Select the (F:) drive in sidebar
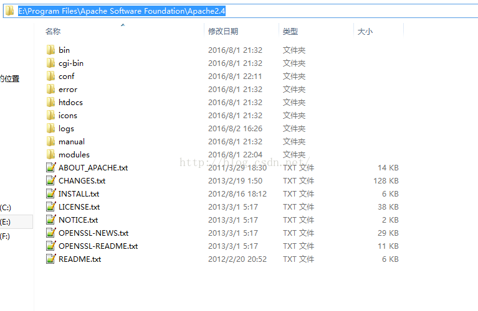Screen dimensions: 478x311 (5, 236)
